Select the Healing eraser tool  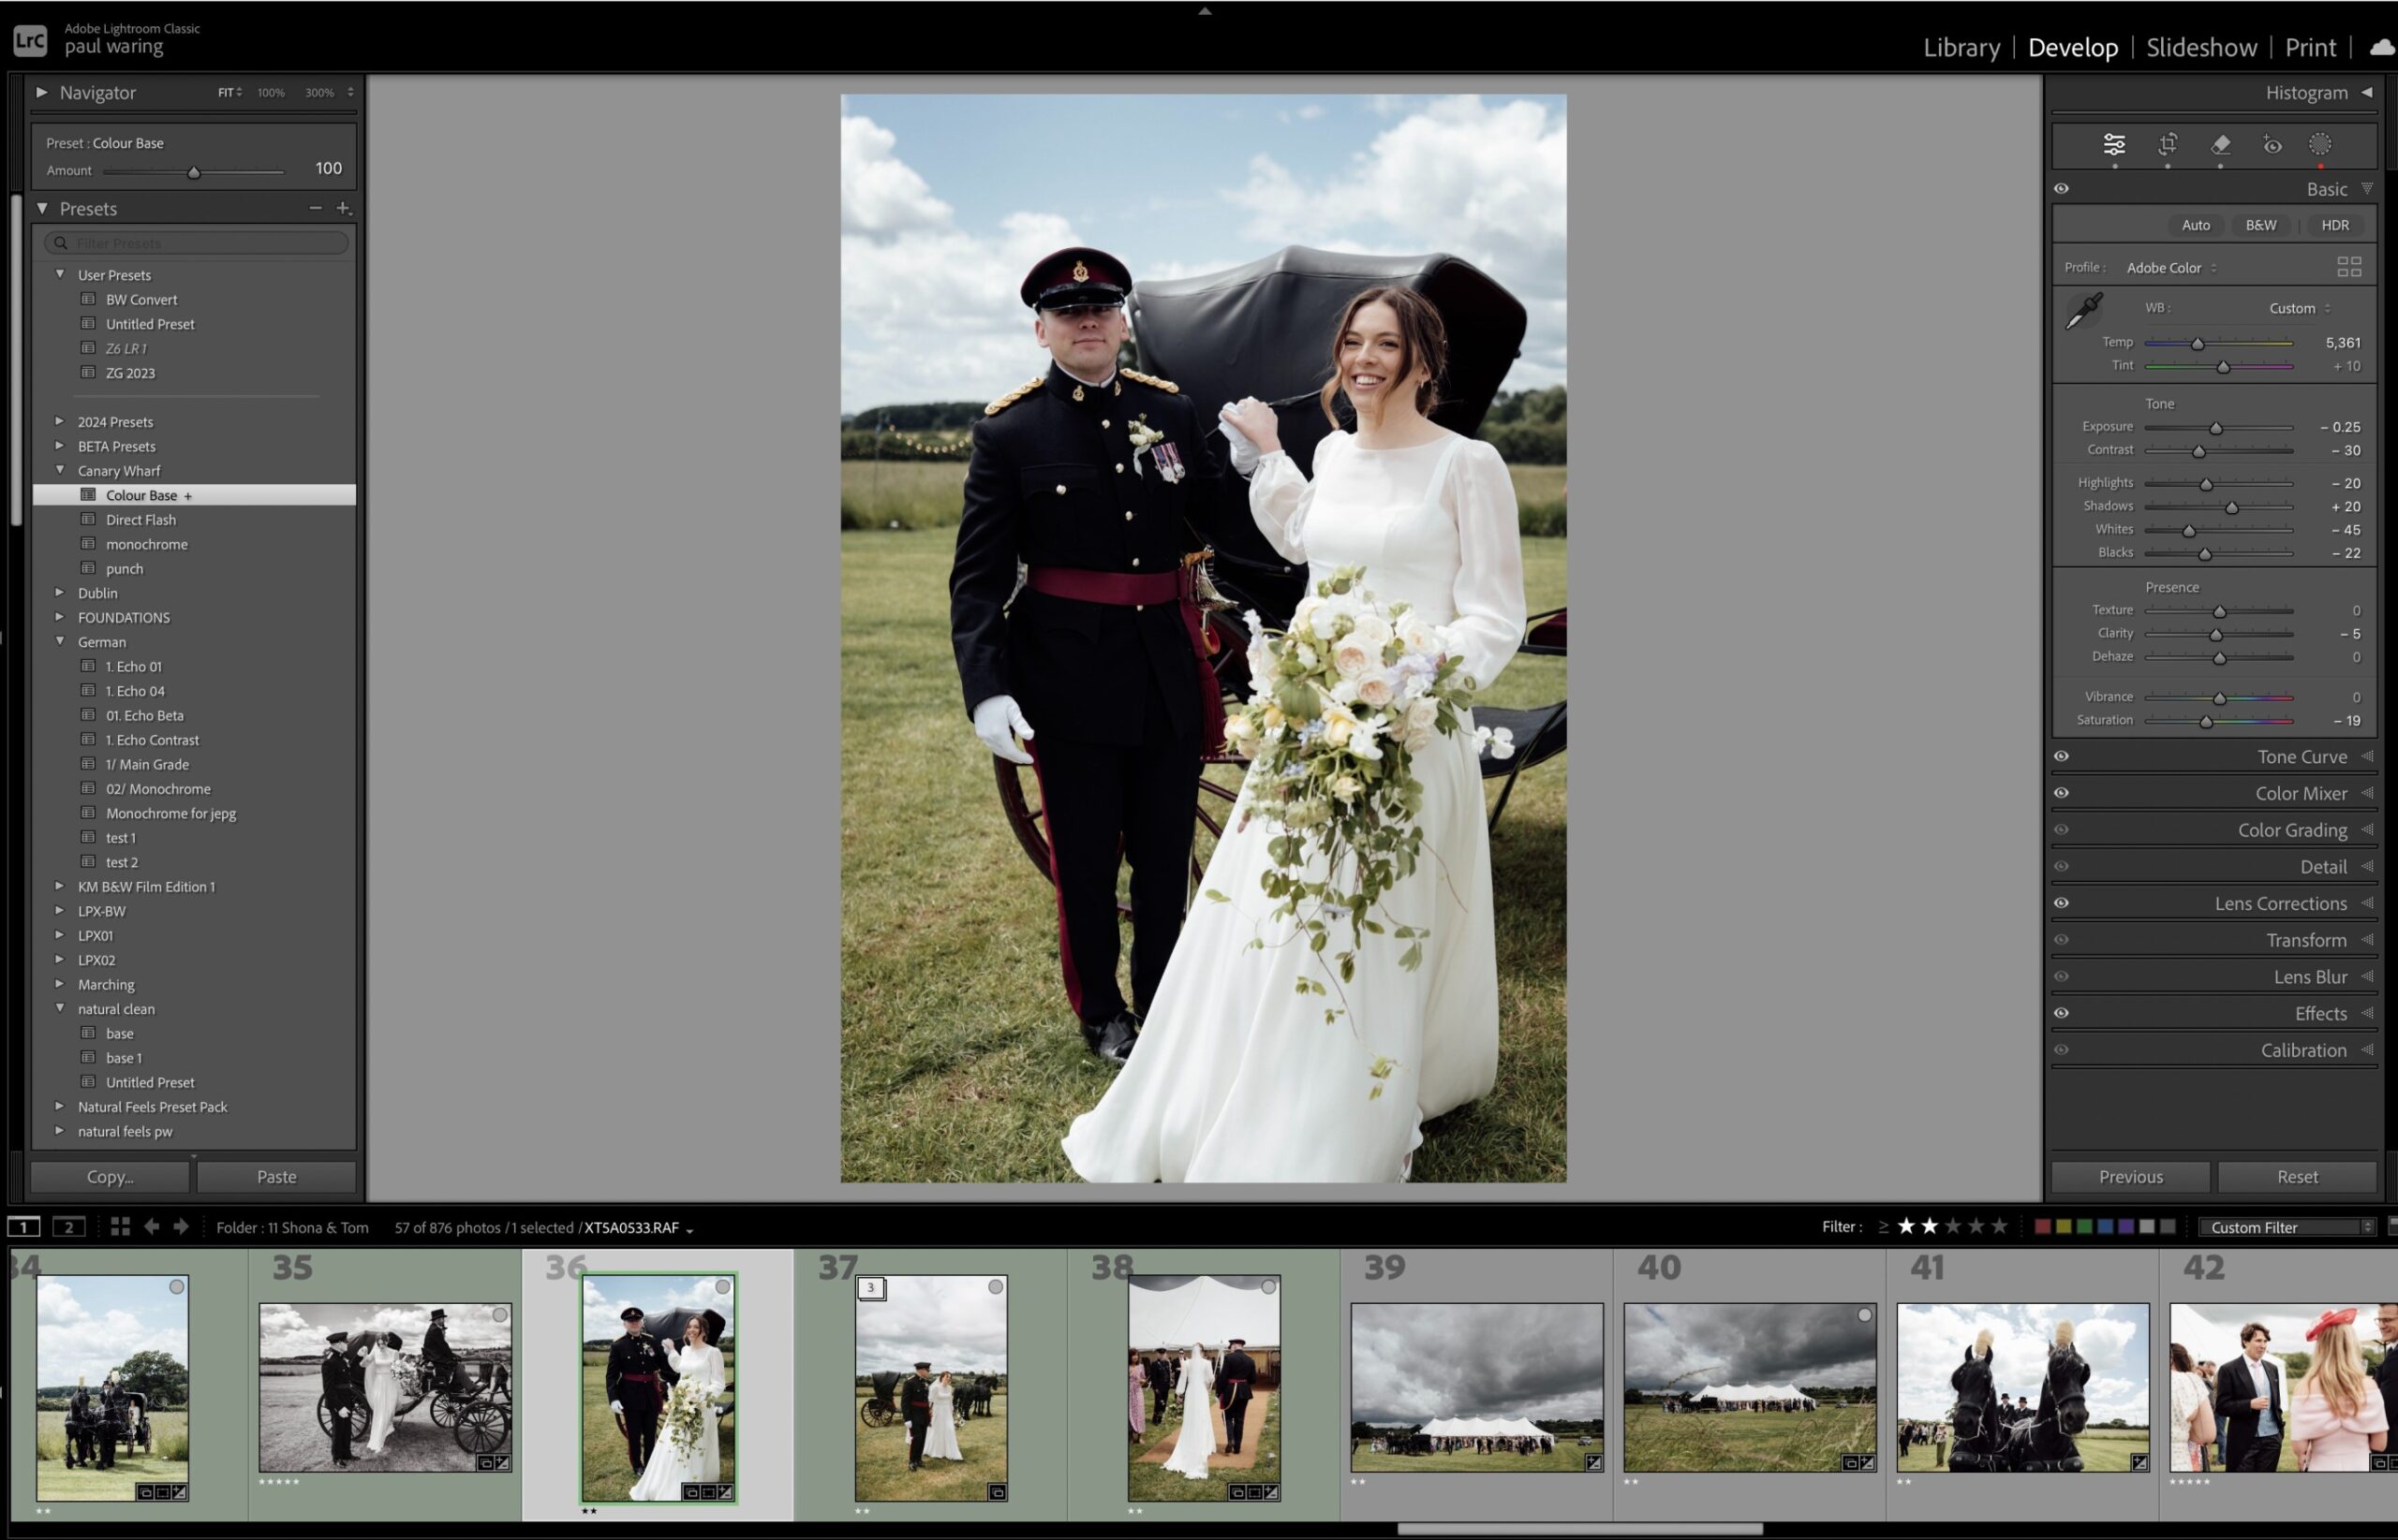2220,145
